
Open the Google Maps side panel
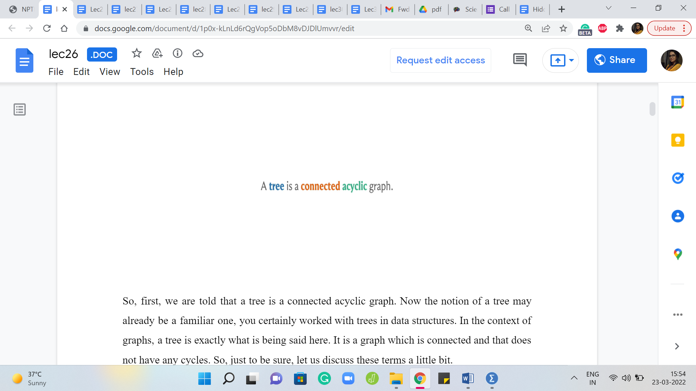(678, 254)
